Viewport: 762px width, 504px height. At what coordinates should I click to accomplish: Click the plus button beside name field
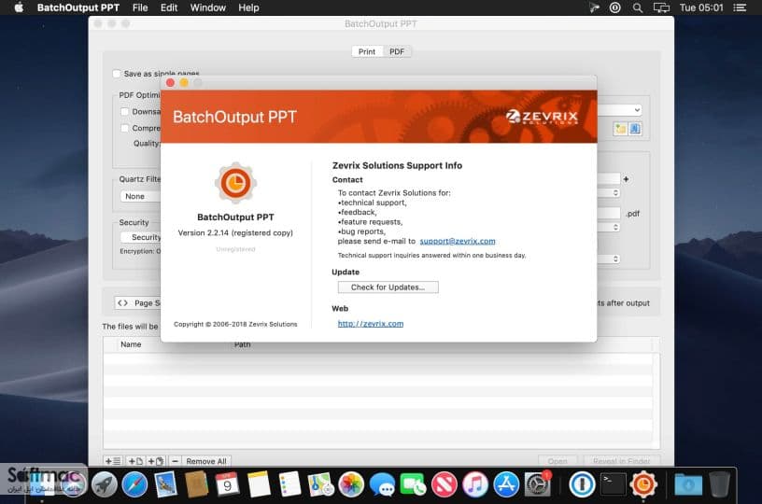coord(626,179)
